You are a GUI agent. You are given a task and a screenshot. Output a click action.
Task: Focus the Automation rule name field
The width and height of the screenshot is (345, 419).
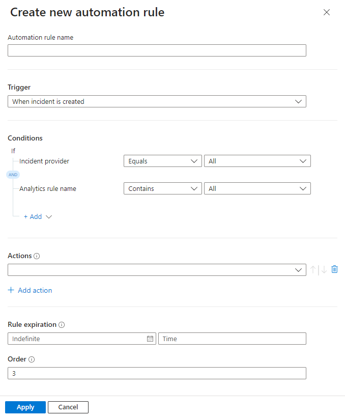click(x=157, y=50)
